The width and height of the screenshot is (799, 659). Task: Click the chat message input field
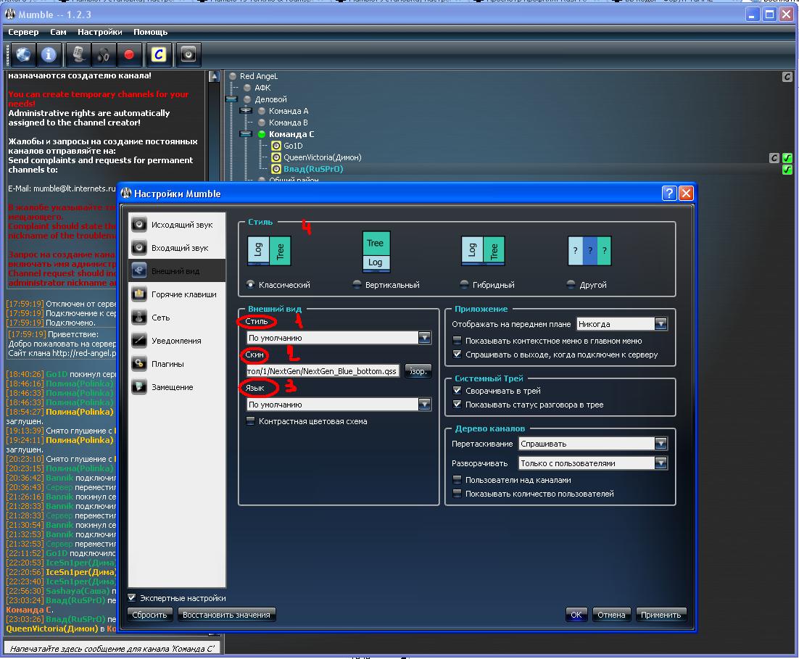(x=112, y=648)
